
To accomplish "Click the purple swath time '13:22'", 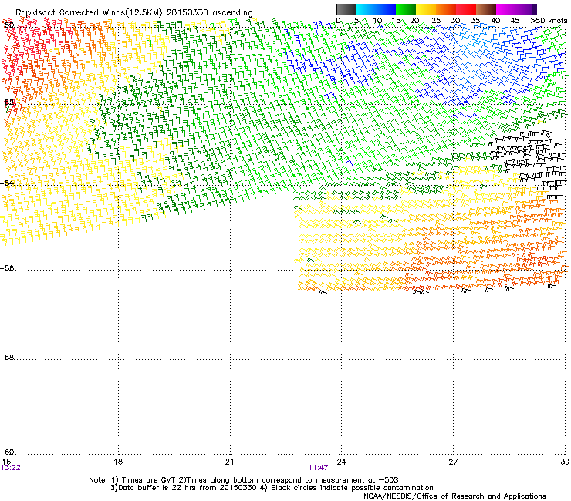I will 11,468.
